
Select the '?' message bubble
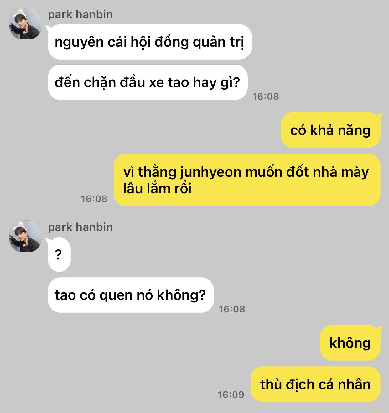click(59, 255)
